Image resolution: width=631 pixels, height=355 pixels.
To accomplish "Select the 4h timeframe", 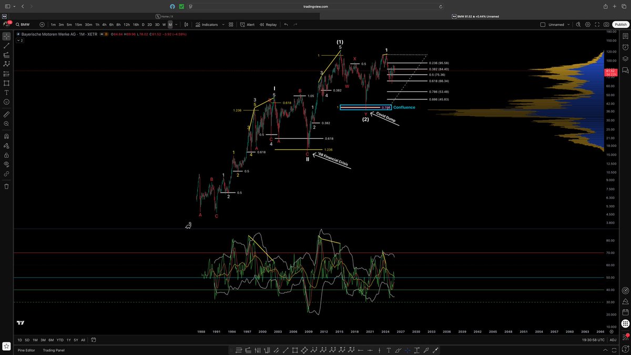I will (104, 24).
